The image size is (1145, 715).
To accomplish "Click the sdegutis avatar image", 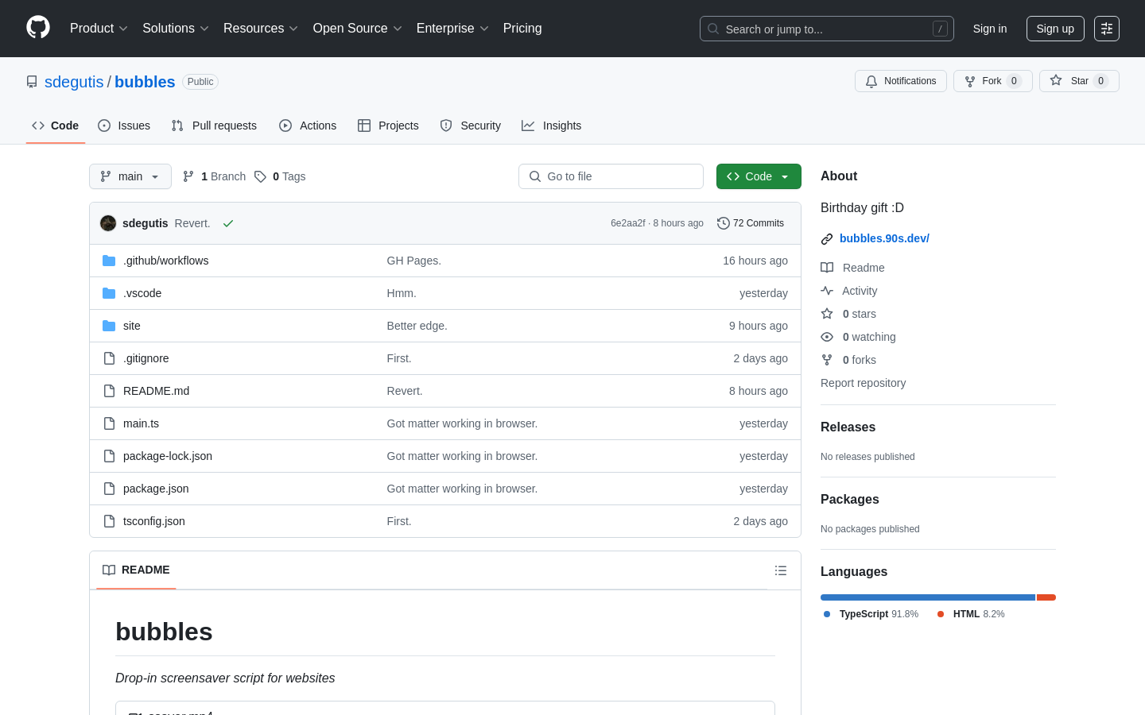I will tap(108, 223).
